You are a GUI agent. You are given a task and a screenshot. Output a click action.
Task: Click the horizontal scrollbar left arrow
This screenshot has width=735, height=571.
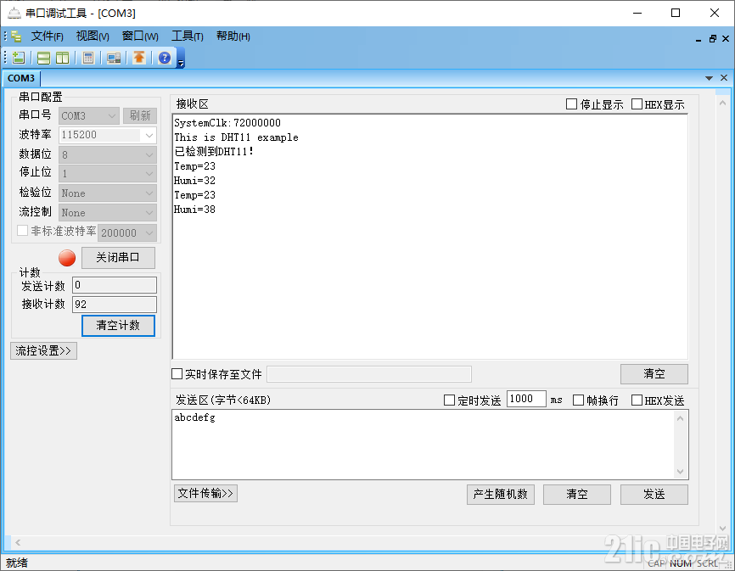(17, 542)
